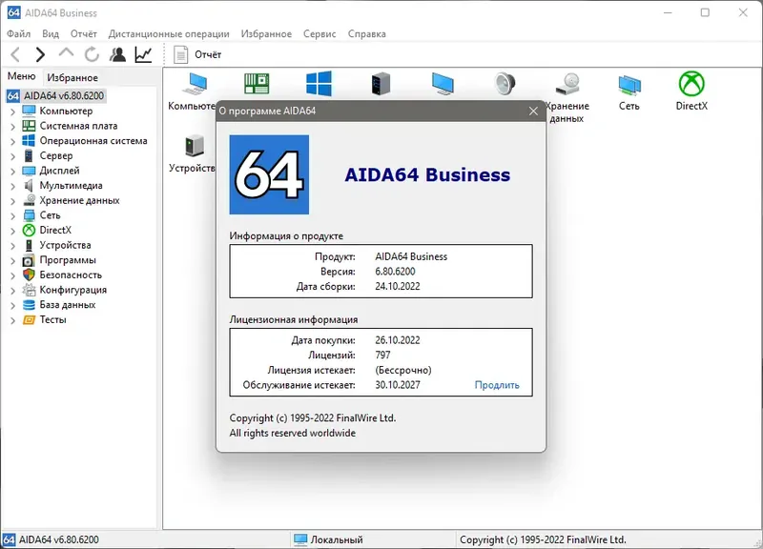Select Конфигурация in the tree

[x=73, y=290]
